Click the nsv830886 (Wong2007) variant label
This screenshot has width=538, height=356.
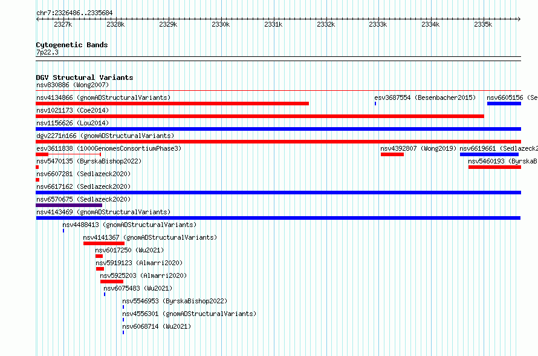coord(73,85)
